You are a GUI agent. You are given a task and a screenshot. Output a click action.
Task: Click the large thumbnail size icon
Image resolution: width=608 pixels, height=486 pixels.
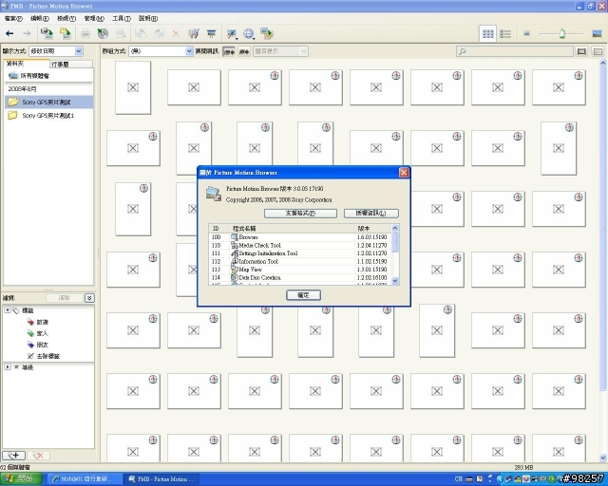click(x=598, y=34)
